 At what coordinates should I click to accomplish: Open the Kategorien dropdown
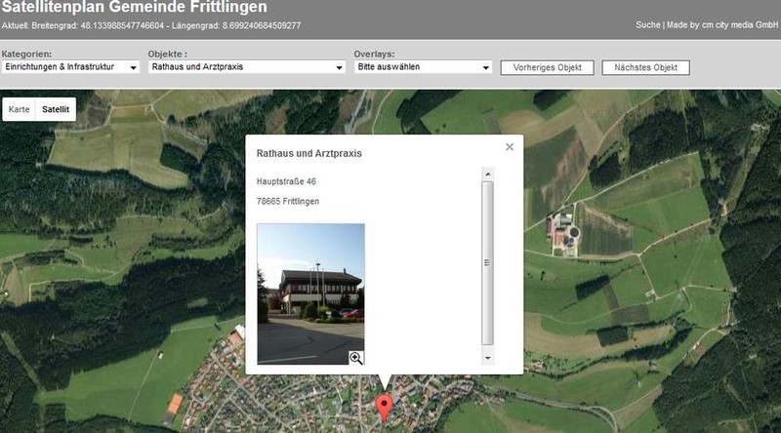70,67
